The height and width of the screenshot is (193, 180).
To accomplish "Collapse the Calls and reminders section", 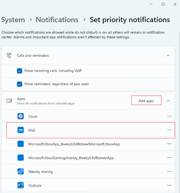I will coord(168,55).
